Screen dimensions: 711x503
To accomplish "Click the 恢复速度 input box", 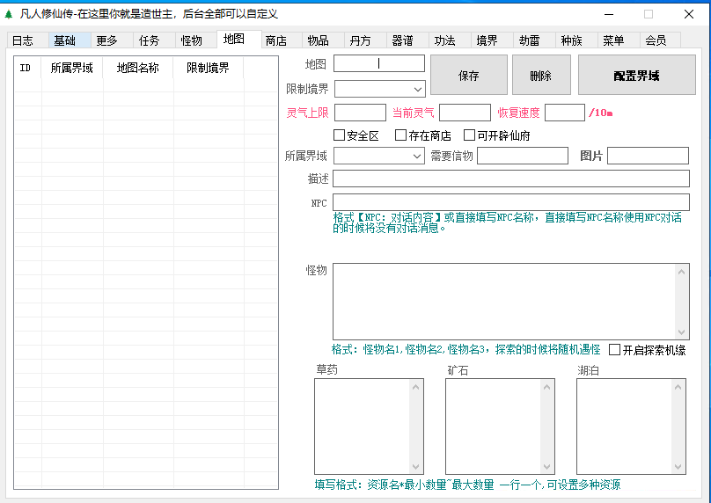I will tap(565, 113).
